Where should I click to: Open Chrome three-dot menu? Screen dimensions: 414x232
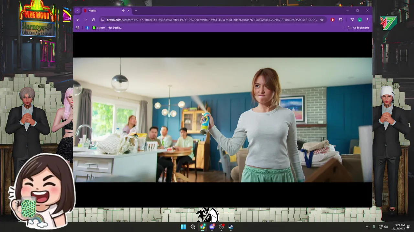(x=367, y=20)
